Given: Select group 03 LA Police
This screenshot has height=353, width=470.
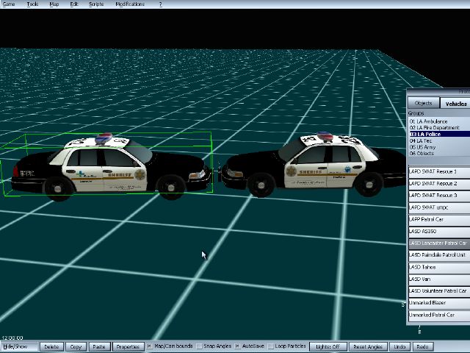Looking at the screenshot, I should coord(439,134).
